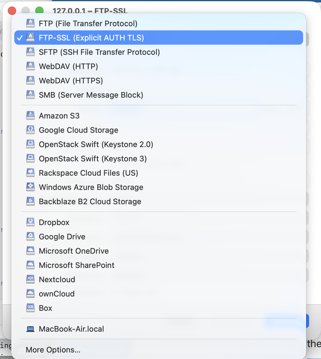The width and height of the screenshot is (321, 359).
Task: Select the checked FTP-SSL (Explicit AUTH TLS) option
Action: (x=91, y=38)
